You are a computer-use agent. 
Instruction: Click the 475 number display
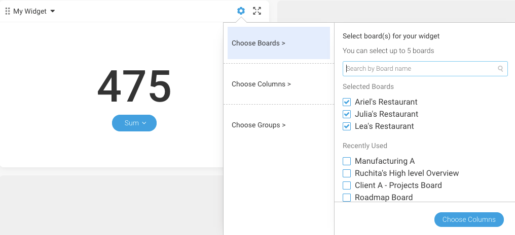(134, 86)
